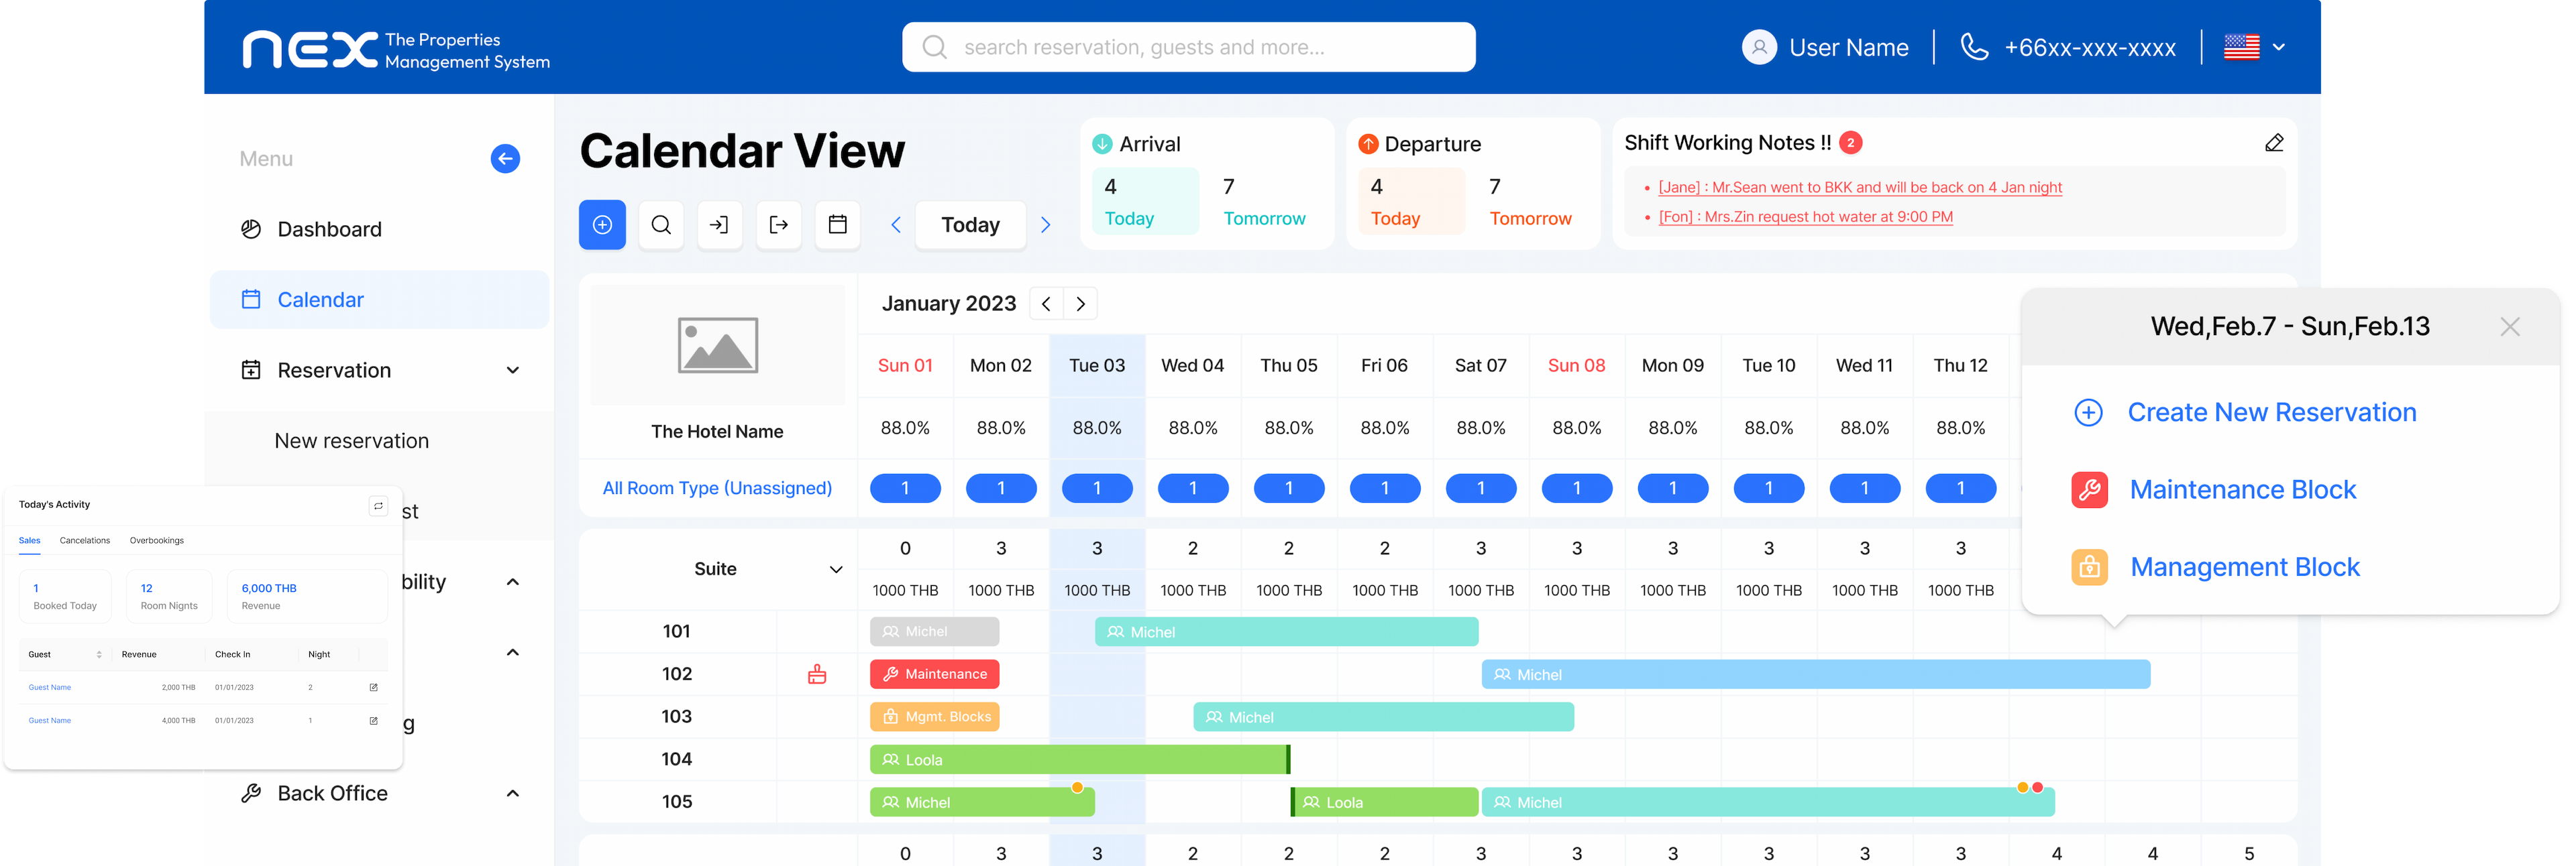
Task: Click the blue add reservation plus icon
Action: 602,225
